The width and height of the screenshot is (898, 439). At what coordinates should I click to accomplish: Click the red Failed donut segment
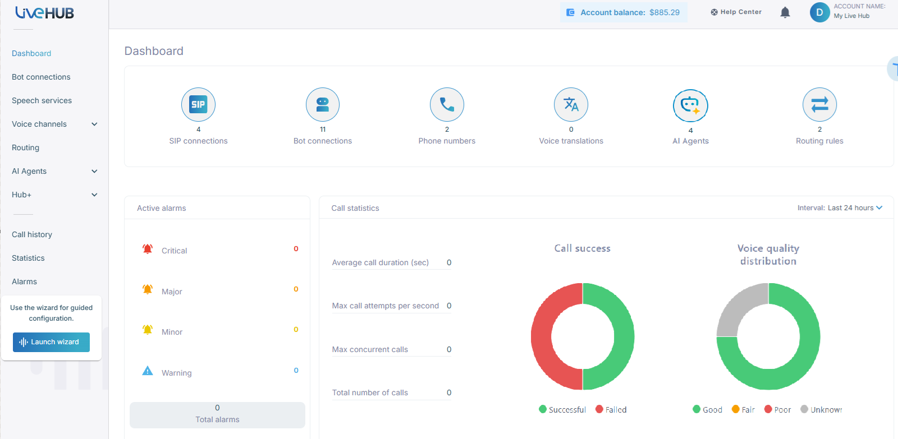tap(542, 336)
